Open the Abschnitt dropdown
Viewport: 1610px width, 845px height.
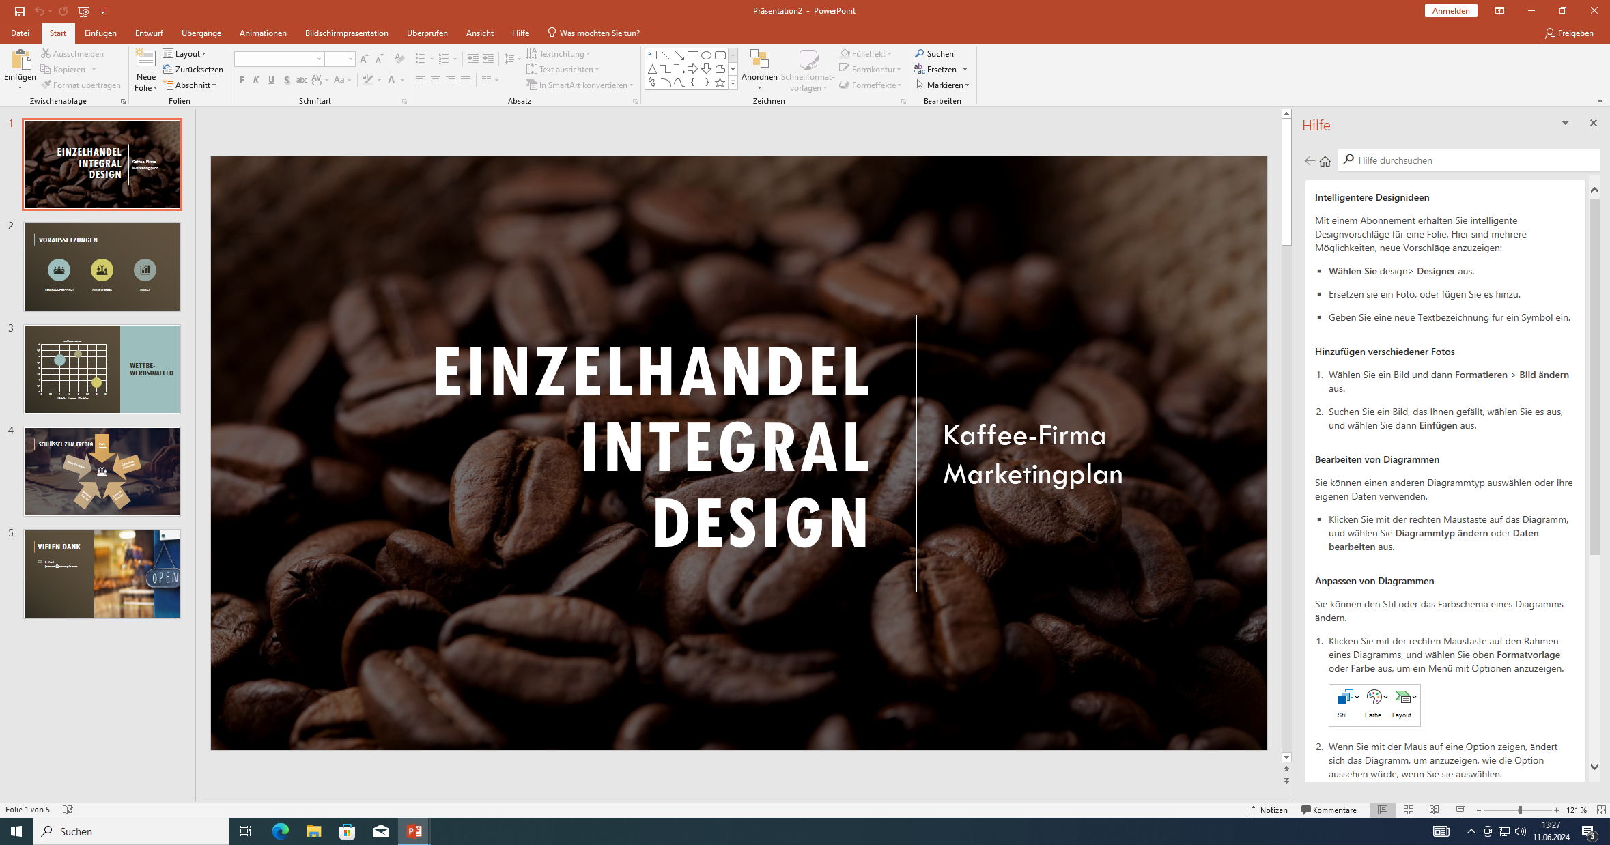pos(190,85)
